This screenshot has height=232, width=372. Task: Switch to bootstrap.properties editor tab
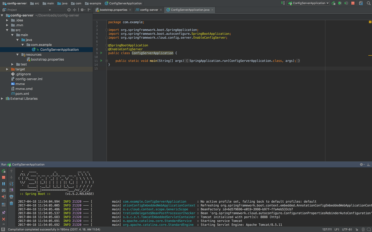[x=113, y=10]
